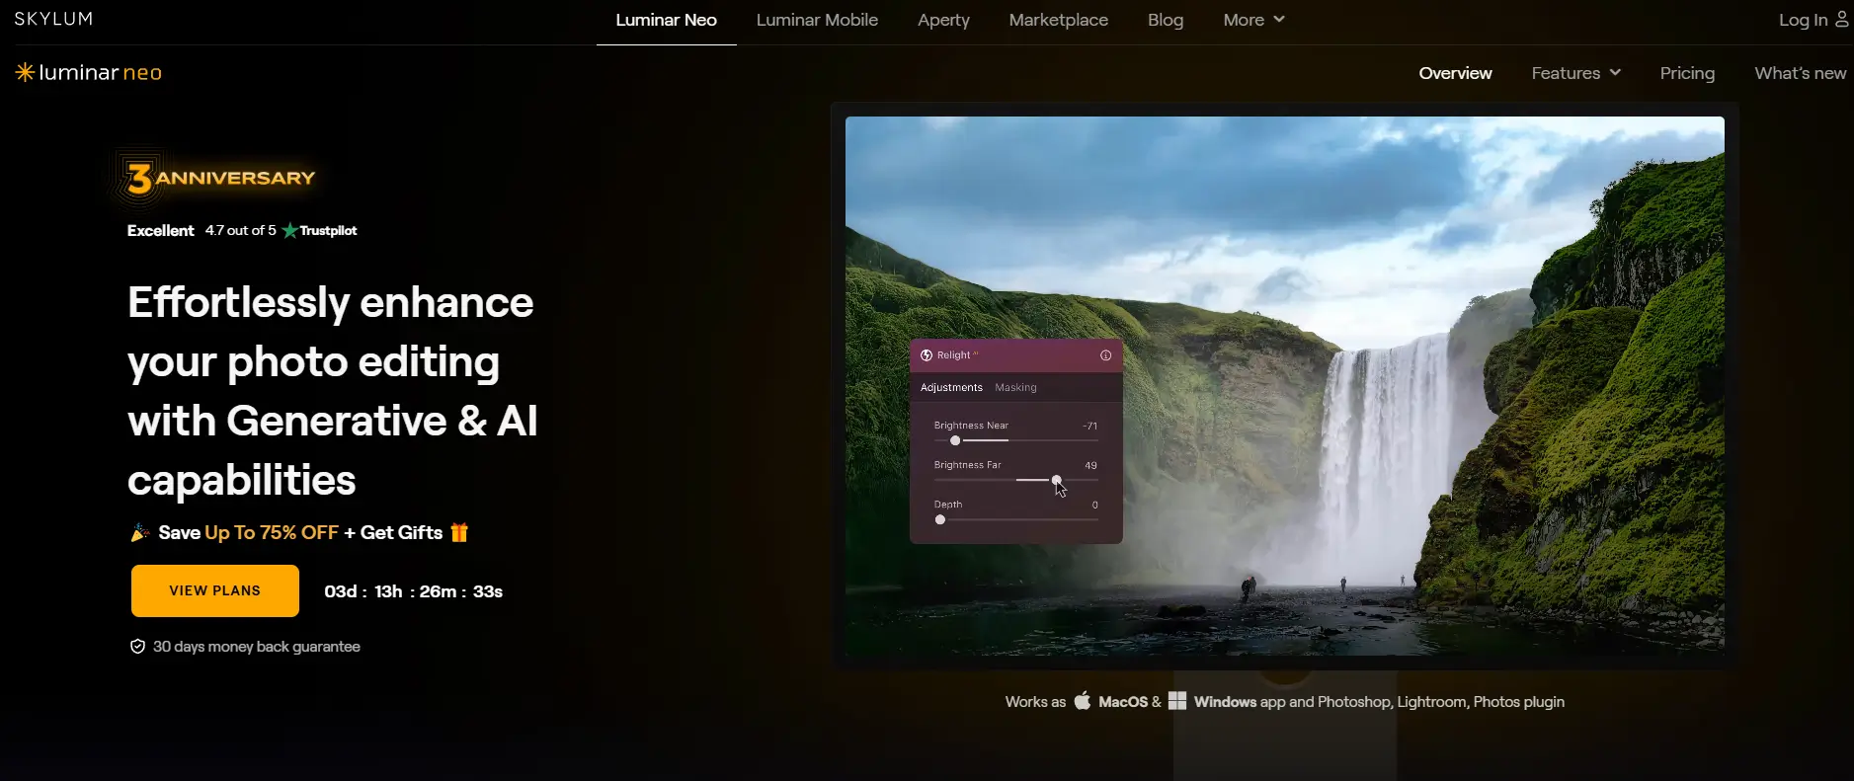Open the What's new link
The image size is (1854, 781).
coord(1800,73)
